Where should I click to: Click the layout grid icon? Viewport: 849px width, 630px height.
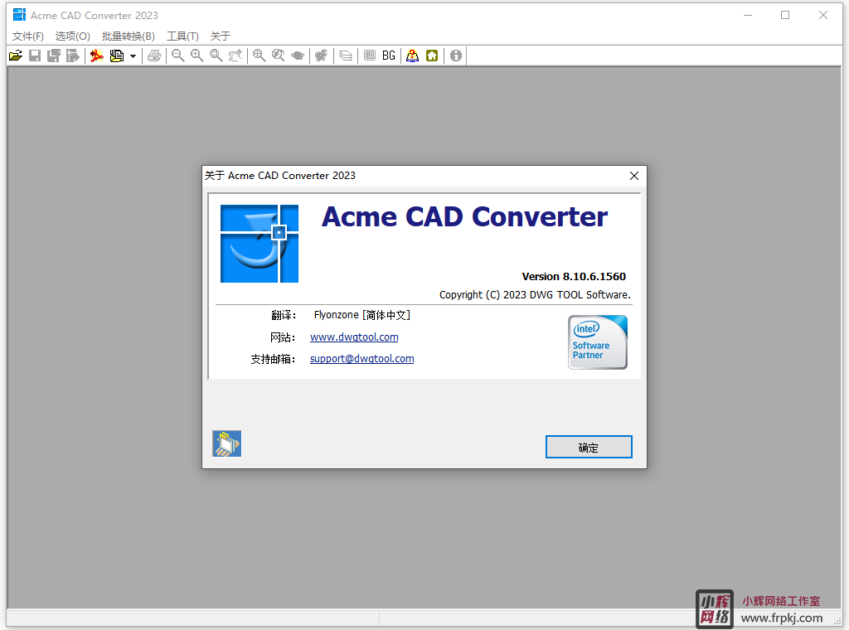pyautogui.click(x=370, y=56)
